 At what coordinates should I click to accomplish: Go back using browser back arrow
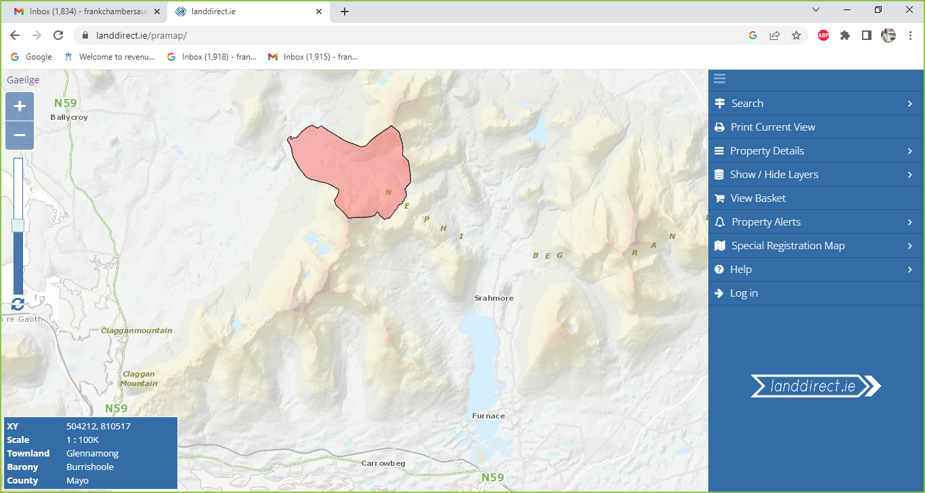(15, 35)
